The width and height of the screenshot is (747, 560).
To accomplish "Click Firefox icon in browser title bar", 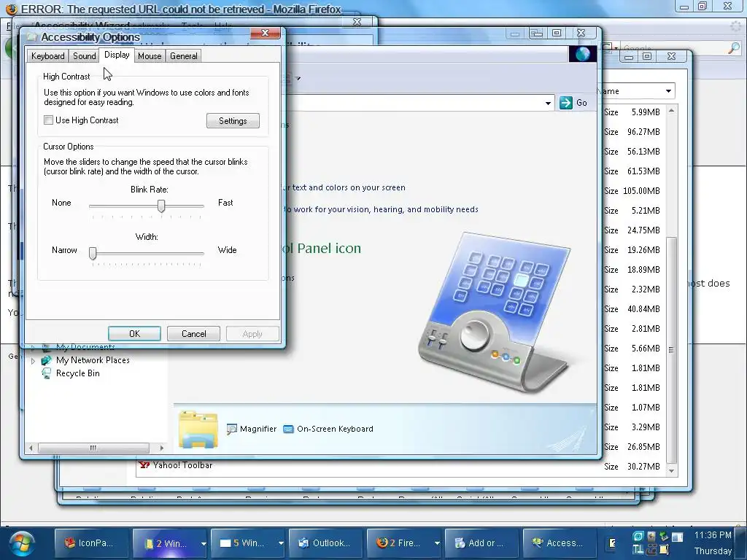I will coord(12,9).
